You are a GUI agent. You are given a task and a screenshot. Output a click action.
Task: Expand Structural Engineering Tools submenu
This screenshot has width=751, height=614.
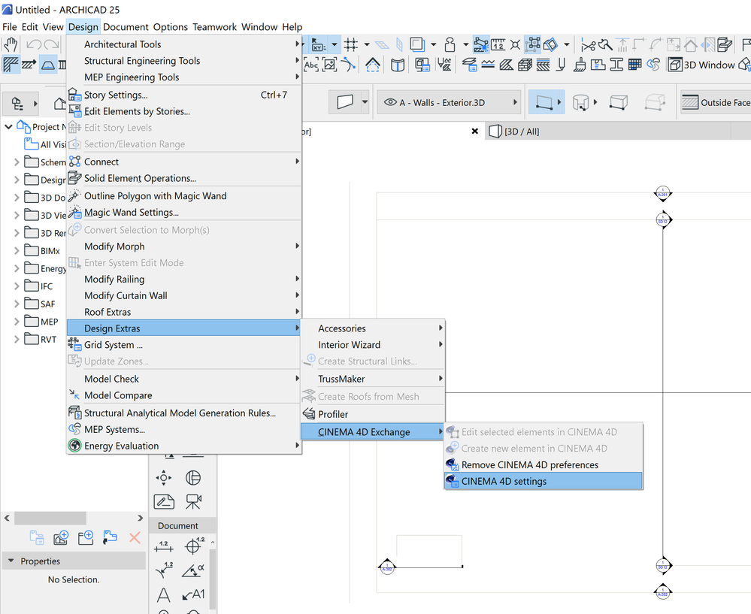pyautogui.click(x=184, y=61)
